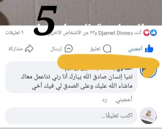Tap the Messenger send icon
Viewport: 162px width, 129px height.
click(x=69, y=48)
